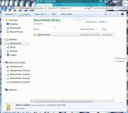Viewport: 128px width, 113px height.
Task: Expand the Videos library node
Action: tap(5, 55)
